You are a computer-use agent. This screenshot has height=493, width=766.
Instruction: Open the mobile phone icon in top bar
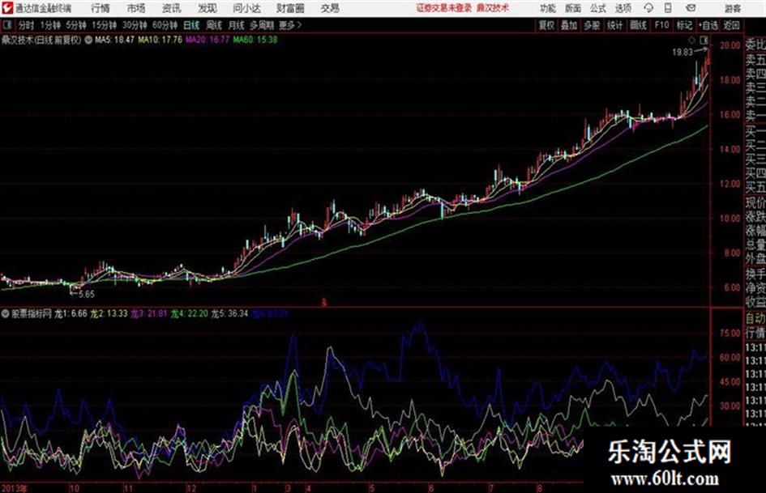668,8
